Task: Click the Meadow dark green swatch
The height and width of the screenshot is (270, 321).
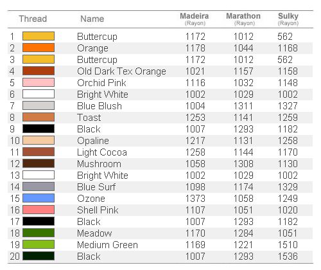Action: click(39, 233)
